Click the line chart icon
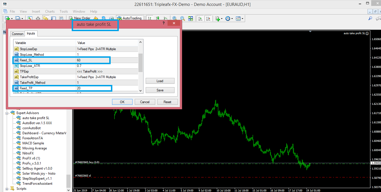Viewport: 381px width, 192px height. pyautogui.click(x=165, y=18)
